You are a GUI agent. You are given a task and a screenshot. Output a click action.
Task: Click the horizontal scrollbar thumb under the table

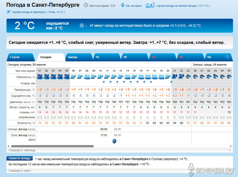(x=52, y=146)
